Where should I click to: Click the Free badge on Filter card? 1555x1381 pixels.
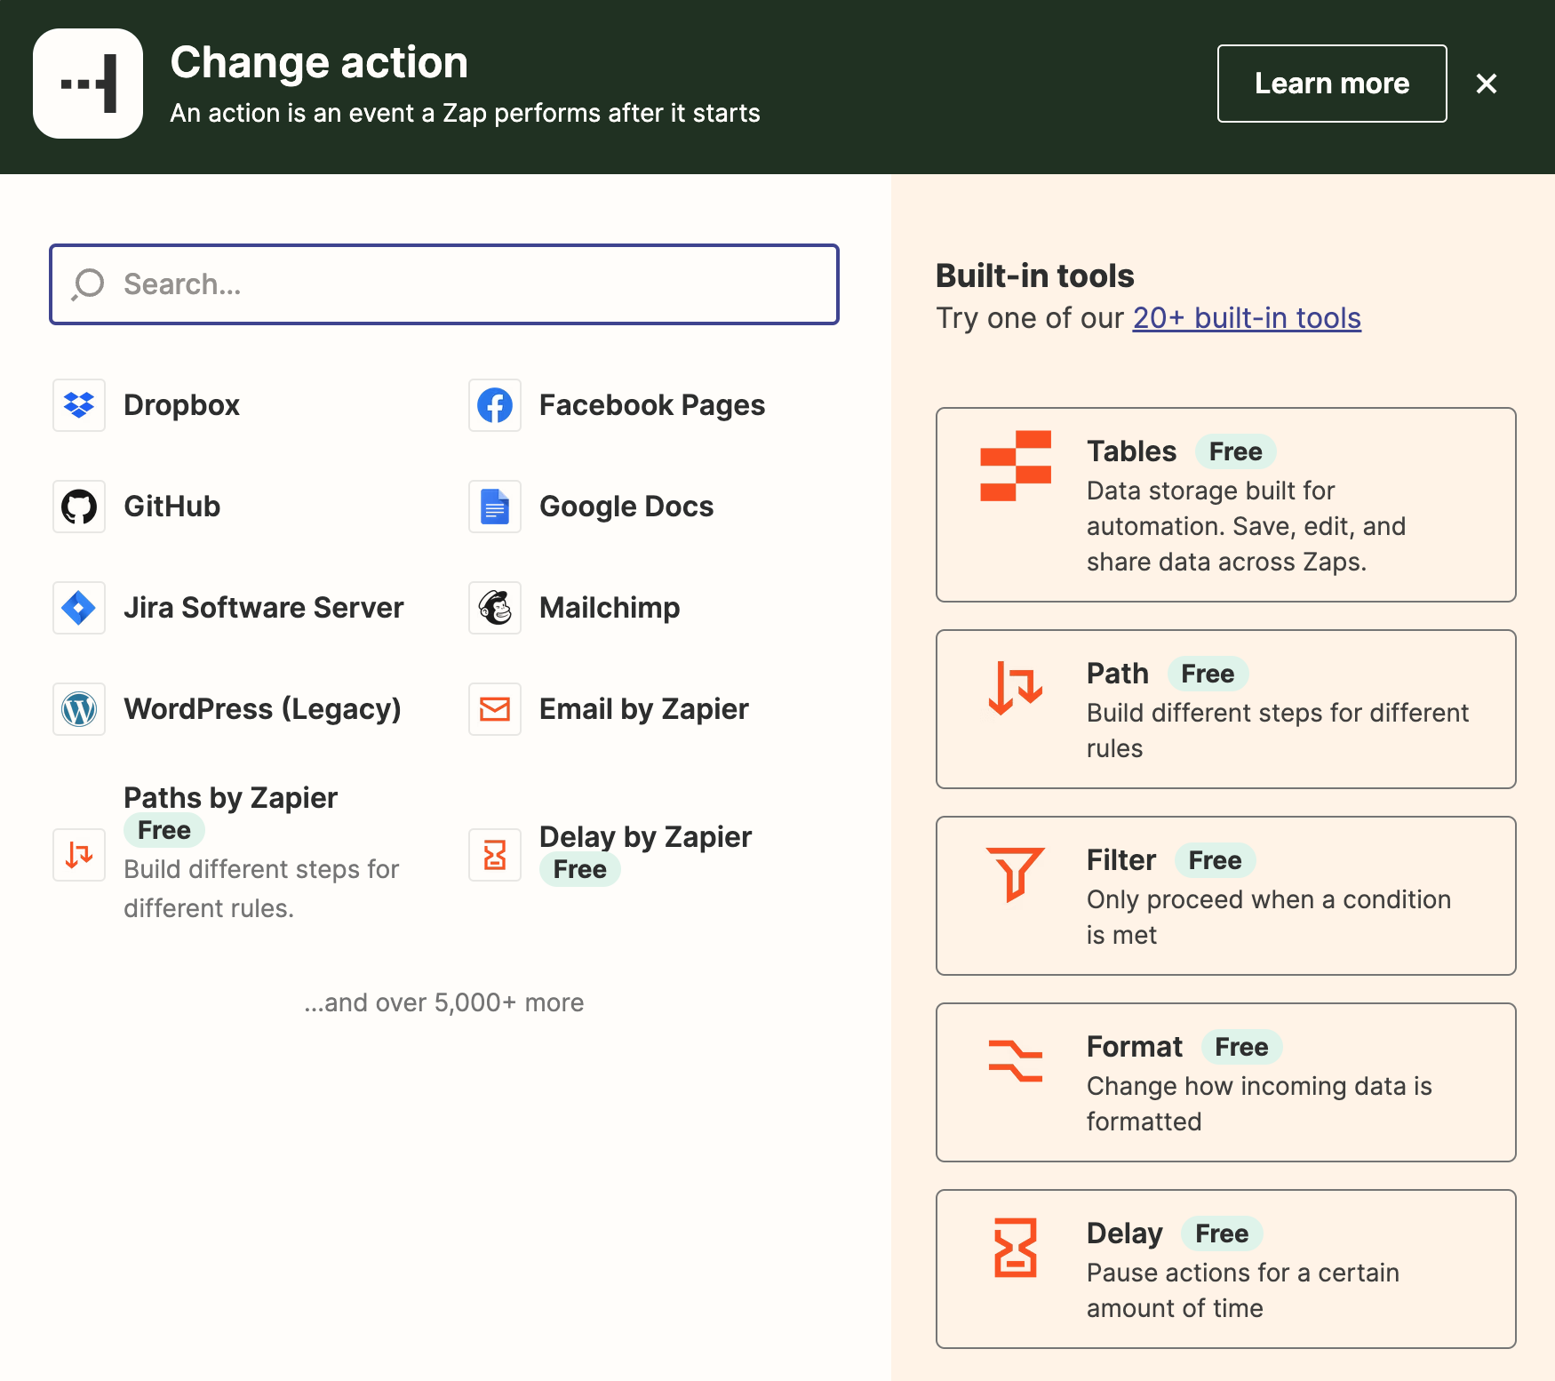click(1216, 860)
